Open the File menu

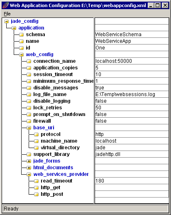click(7, 14)
